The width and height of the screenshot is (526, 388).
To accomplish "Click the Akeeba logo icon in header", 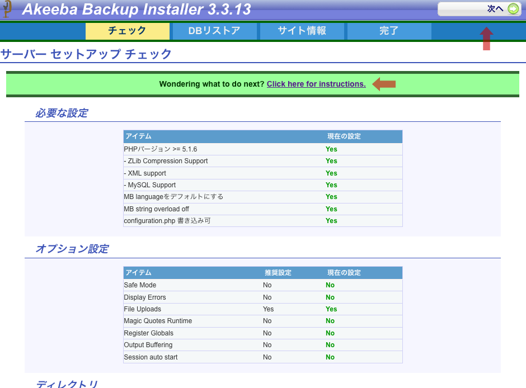I will [x=8, y=9].
